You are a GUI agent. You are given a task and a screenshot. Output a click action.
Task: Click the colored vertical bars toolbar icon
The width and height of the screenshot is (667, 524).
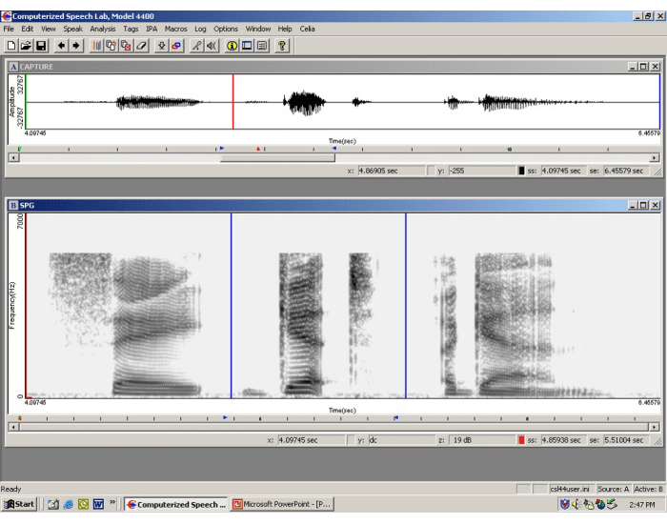tap(96, 46)
